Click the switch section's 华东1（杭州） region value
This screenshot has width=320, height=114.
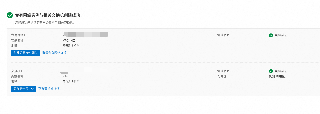point(72,81)
